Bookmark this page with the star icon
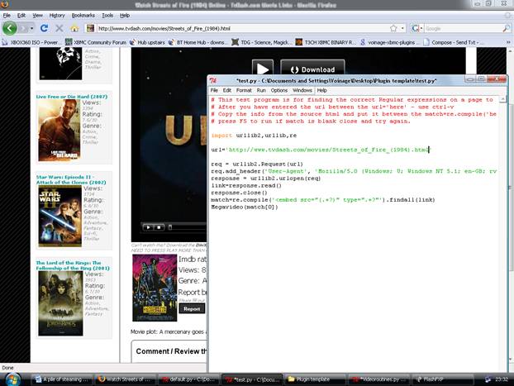This screenshot has height=386, width=514. 393,29
